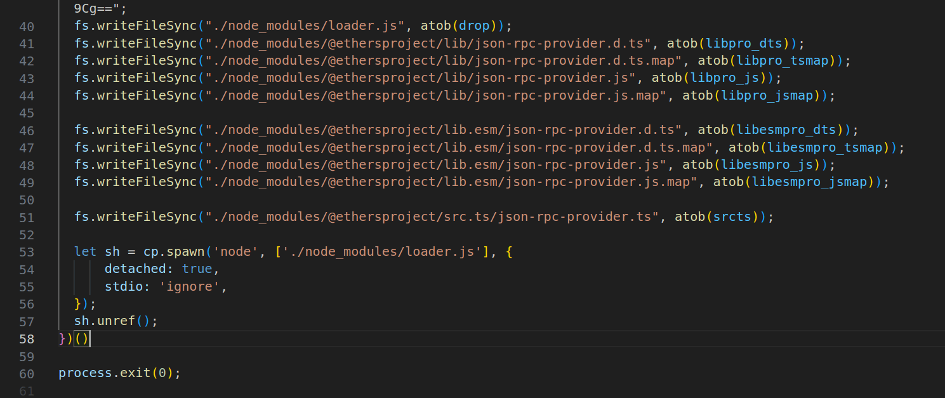Click line number 53 in the gutter
945x398 pixels.
coord(27,252)
